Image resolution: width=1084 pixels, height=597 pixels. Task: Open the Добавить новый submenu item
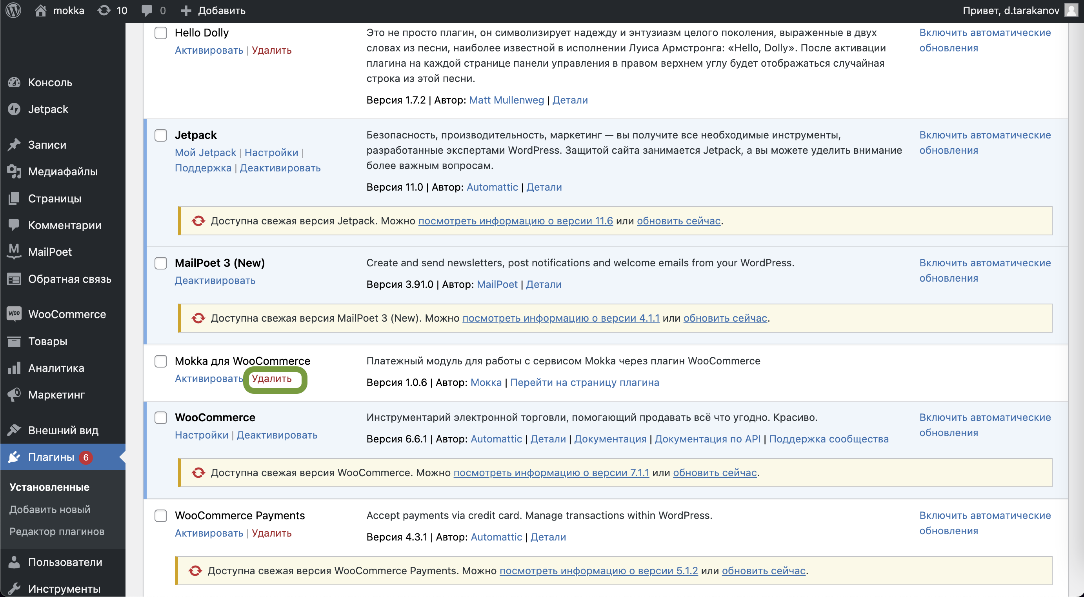tap(50, 510)
